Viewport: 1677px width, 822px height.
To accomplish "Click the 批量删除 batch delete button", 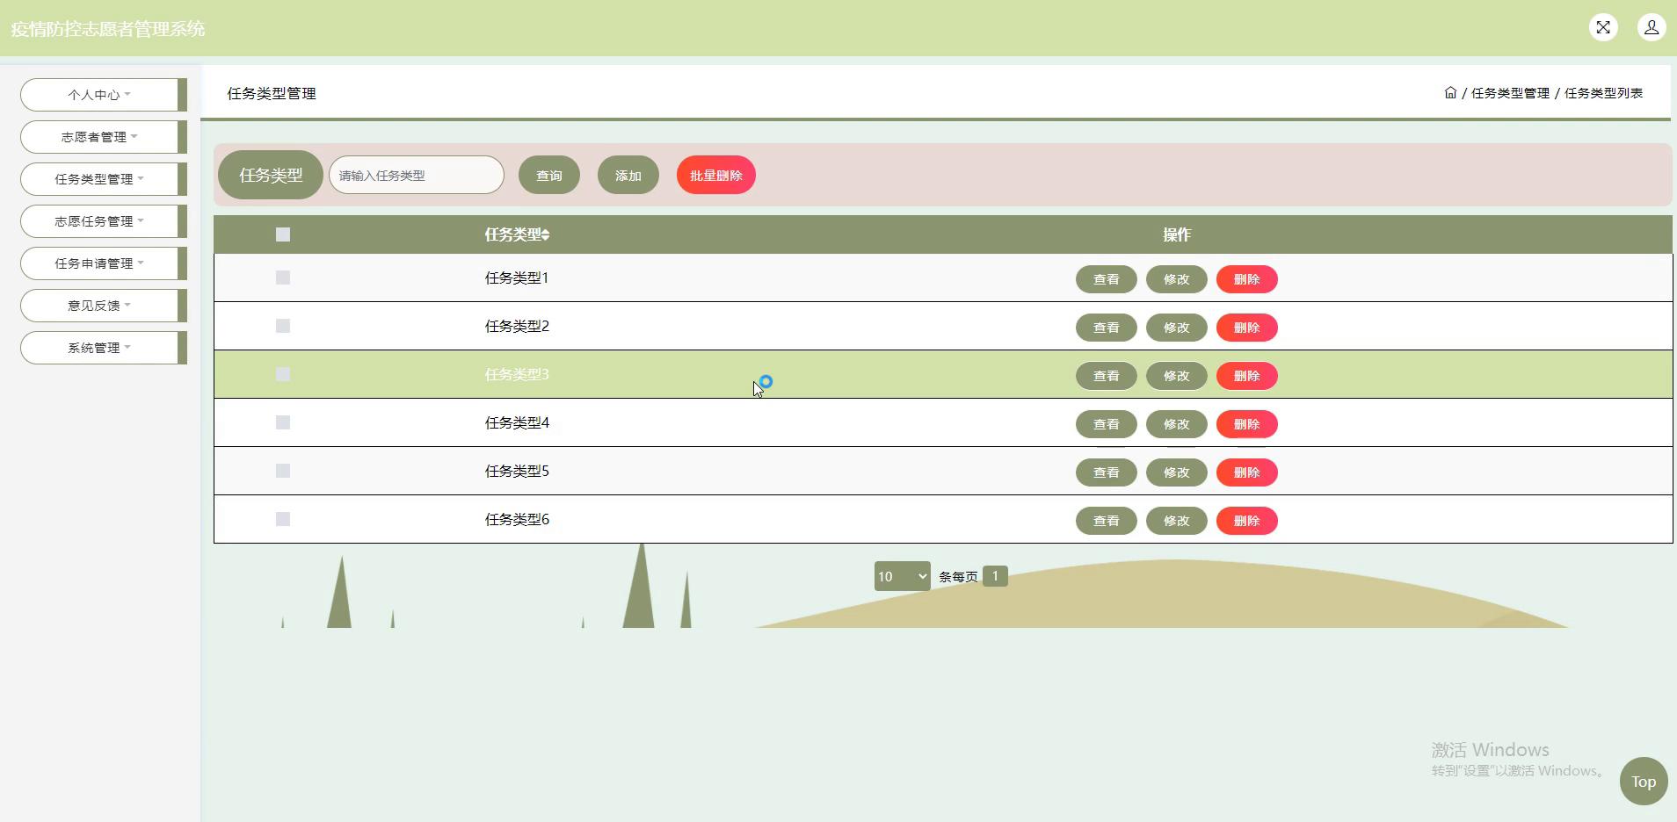I will pos(716,176).
